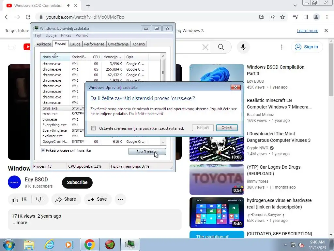Open Windows Media Player taskbar icon
The width and height of the screenshot is (334, 251).
coord(69,244)
